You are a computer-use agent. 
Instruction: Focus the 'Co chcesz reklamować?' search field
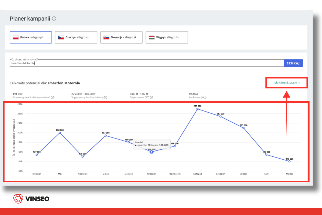pos(147,63)
